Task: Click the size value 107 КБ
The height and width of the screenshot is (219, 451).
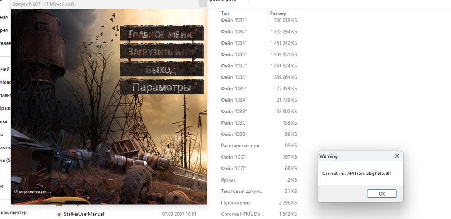Action: tap(290, 157)
